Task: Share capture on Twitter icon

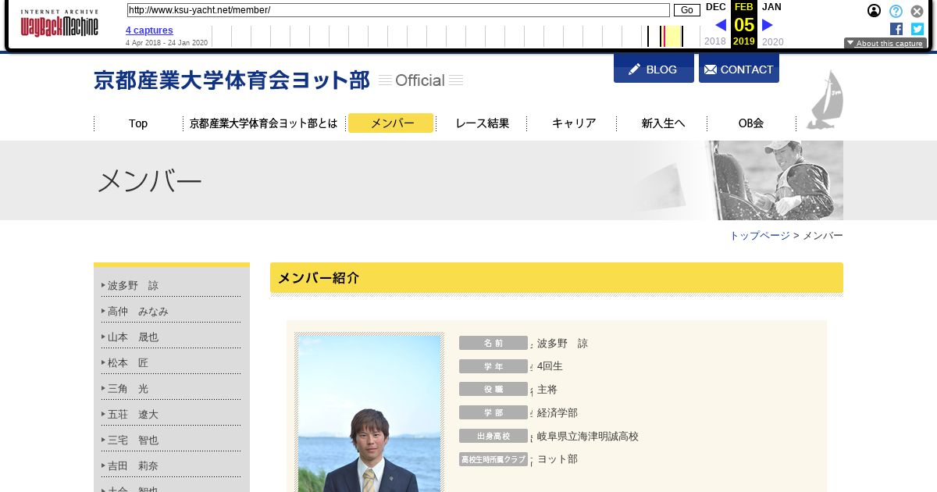Action: 917,29
